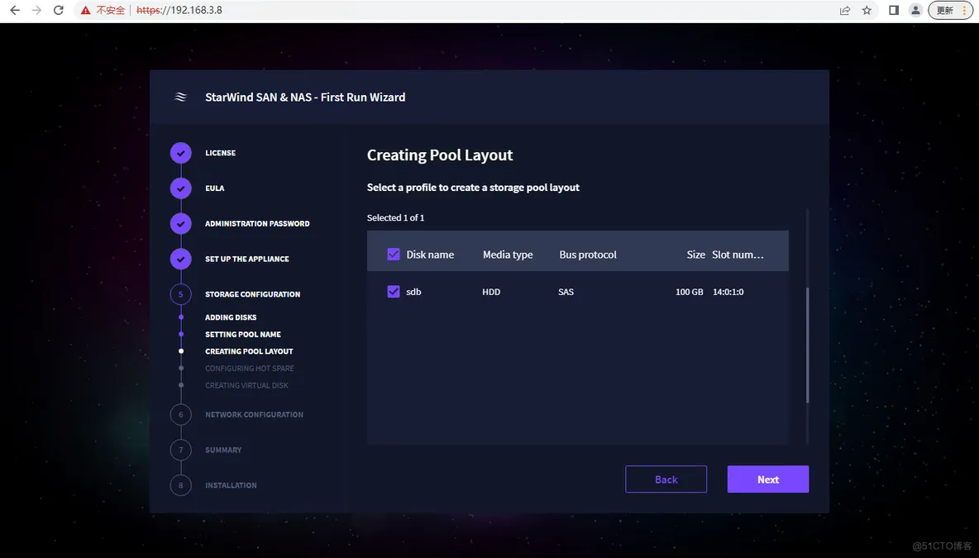Open the Administration Password wizard step
This screenshot has width=979, height=558.
[x=257, y=223]
